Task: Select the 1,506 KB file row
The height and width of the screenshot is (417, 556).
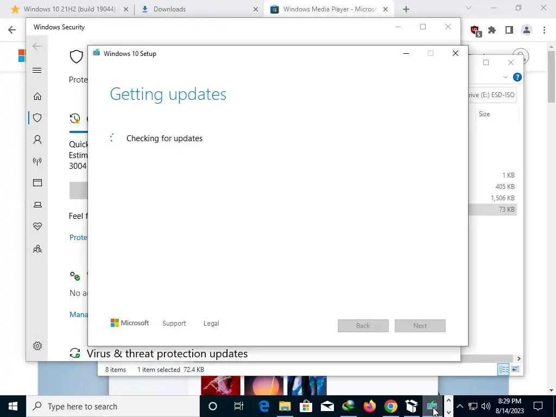Action: click(x=493, y=198)
